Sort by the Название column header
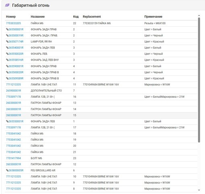Screen dimensions: 205x194 coord(38,17)
